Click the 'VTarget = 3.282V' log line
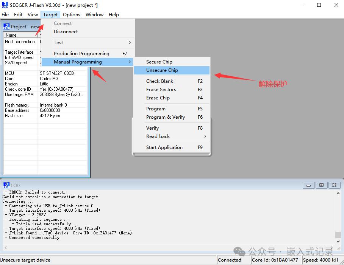Viewport: 344px width, 265px height. 25,215
